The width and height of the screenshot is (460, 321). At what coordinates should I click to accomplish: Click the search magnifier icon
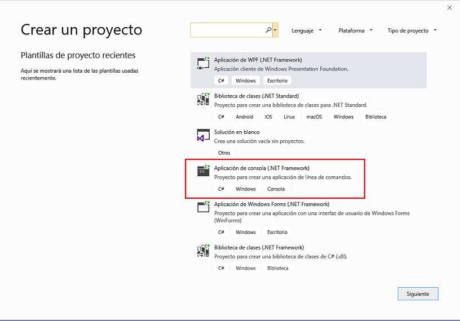point(268,30)
